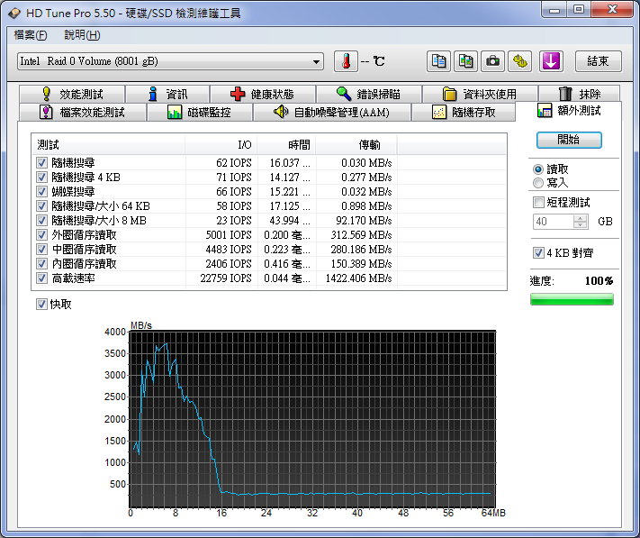Open the 效能測試 benchmark tab
The width and height of the screenshot is (640, 538).
(72, 94)
